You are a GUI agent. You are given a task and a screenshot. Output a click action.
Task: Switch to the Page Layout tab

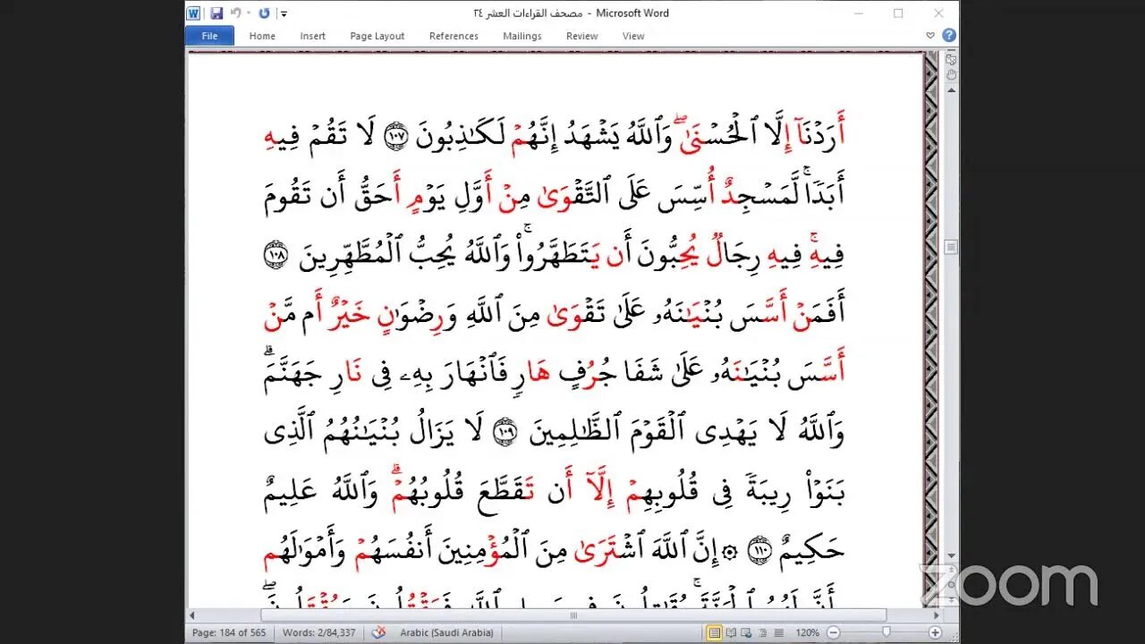(377, 36)
